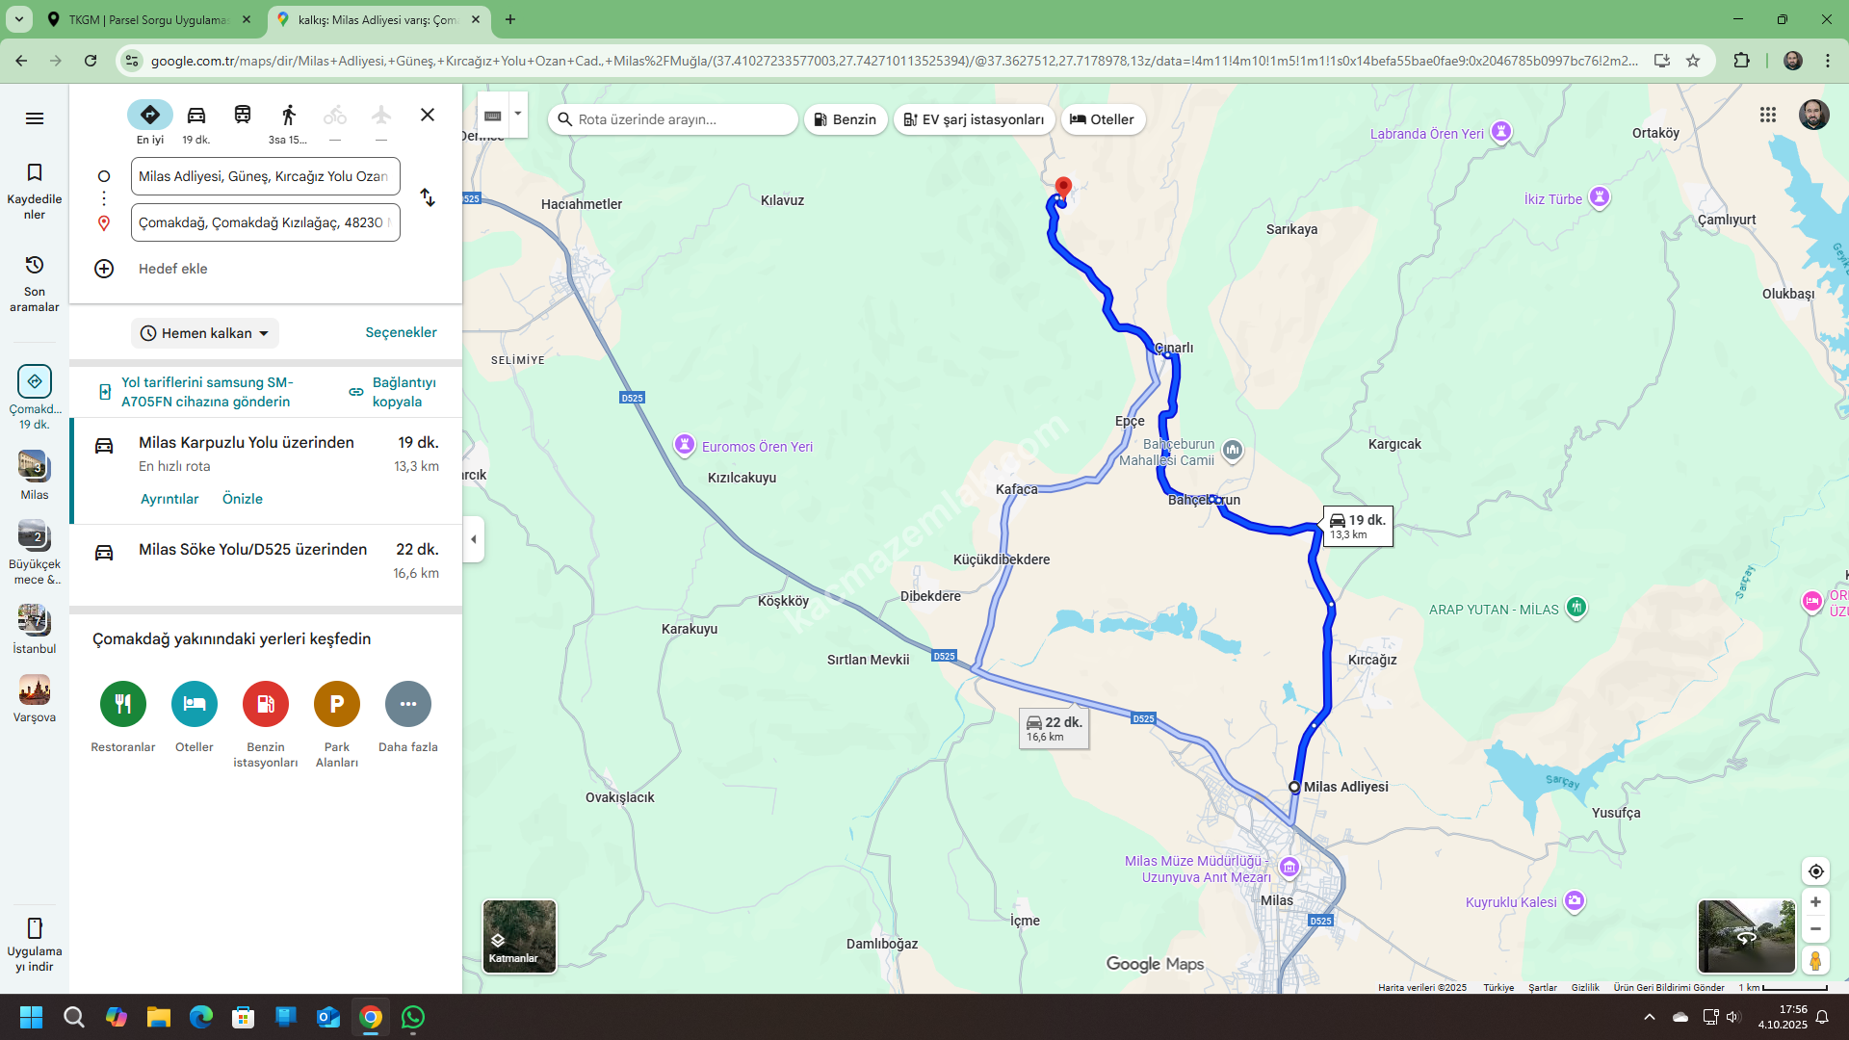Select Milas Söke Yolu/D525 route
This screenshot has width=1849, height=1040.
(252, 550)
